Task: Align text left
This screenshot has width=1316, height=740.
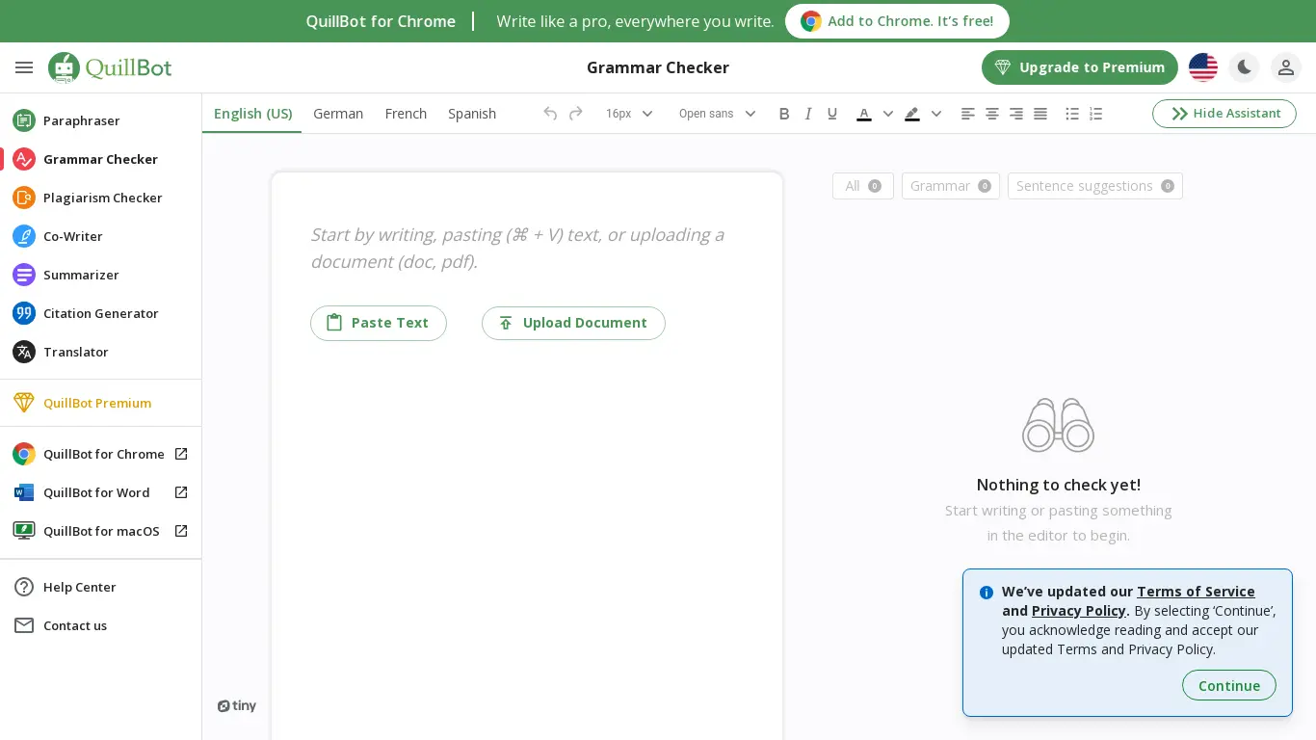Action: pos(968,114)
